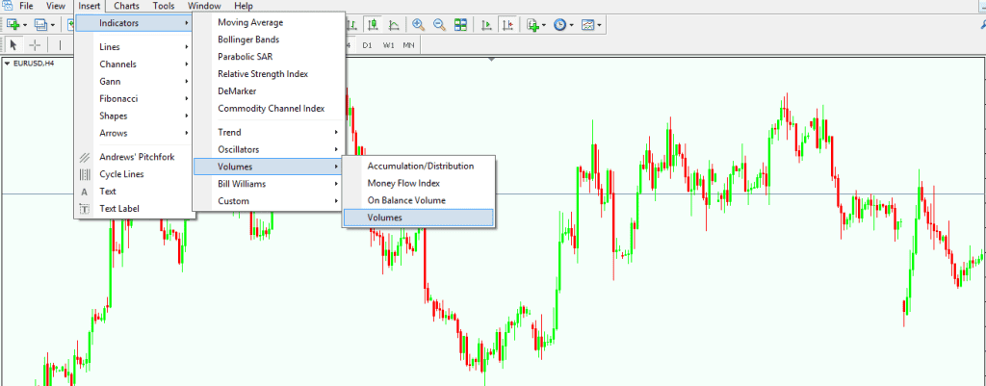Pick Andrews' Pitchfork from Insert menu

pos(137,157)
